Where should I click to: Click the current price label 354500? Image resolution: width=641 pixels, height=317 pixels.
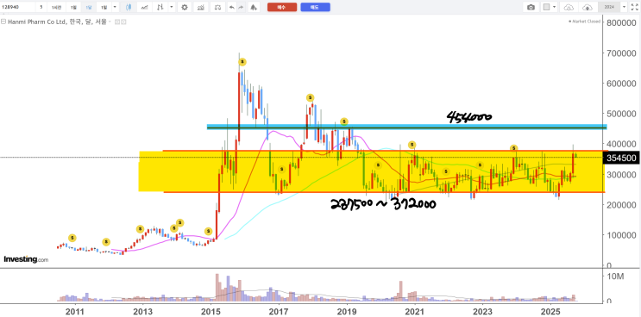click(x=621, y=158)
